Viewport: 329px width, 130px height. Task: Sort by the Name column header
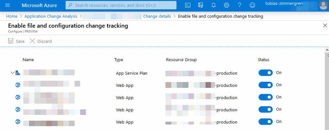click(x=28, y=60)
